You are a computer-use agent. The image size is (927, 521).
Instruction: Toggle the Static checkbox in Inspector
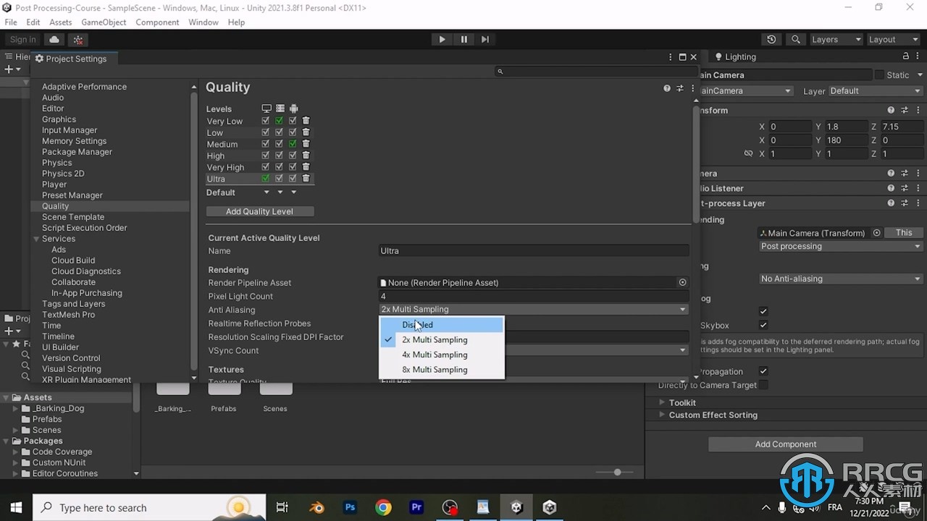(879, 75)
